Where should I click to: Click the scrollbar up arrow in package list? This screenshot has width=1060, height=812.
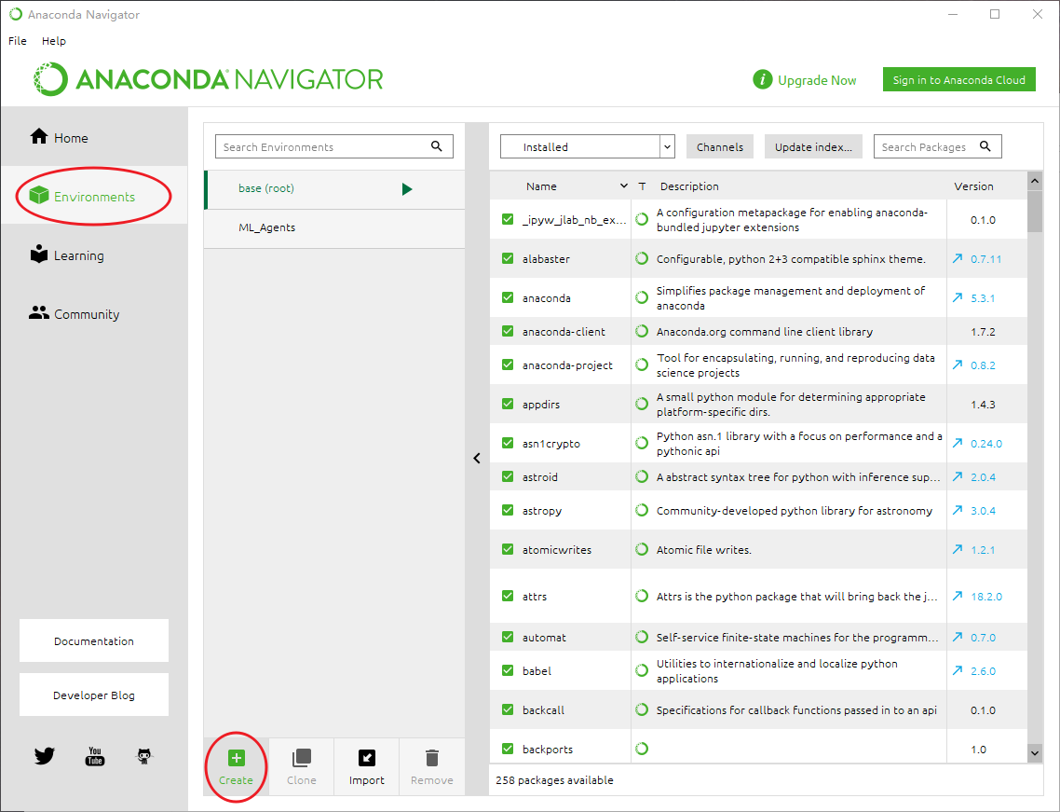coord(1034,181)
